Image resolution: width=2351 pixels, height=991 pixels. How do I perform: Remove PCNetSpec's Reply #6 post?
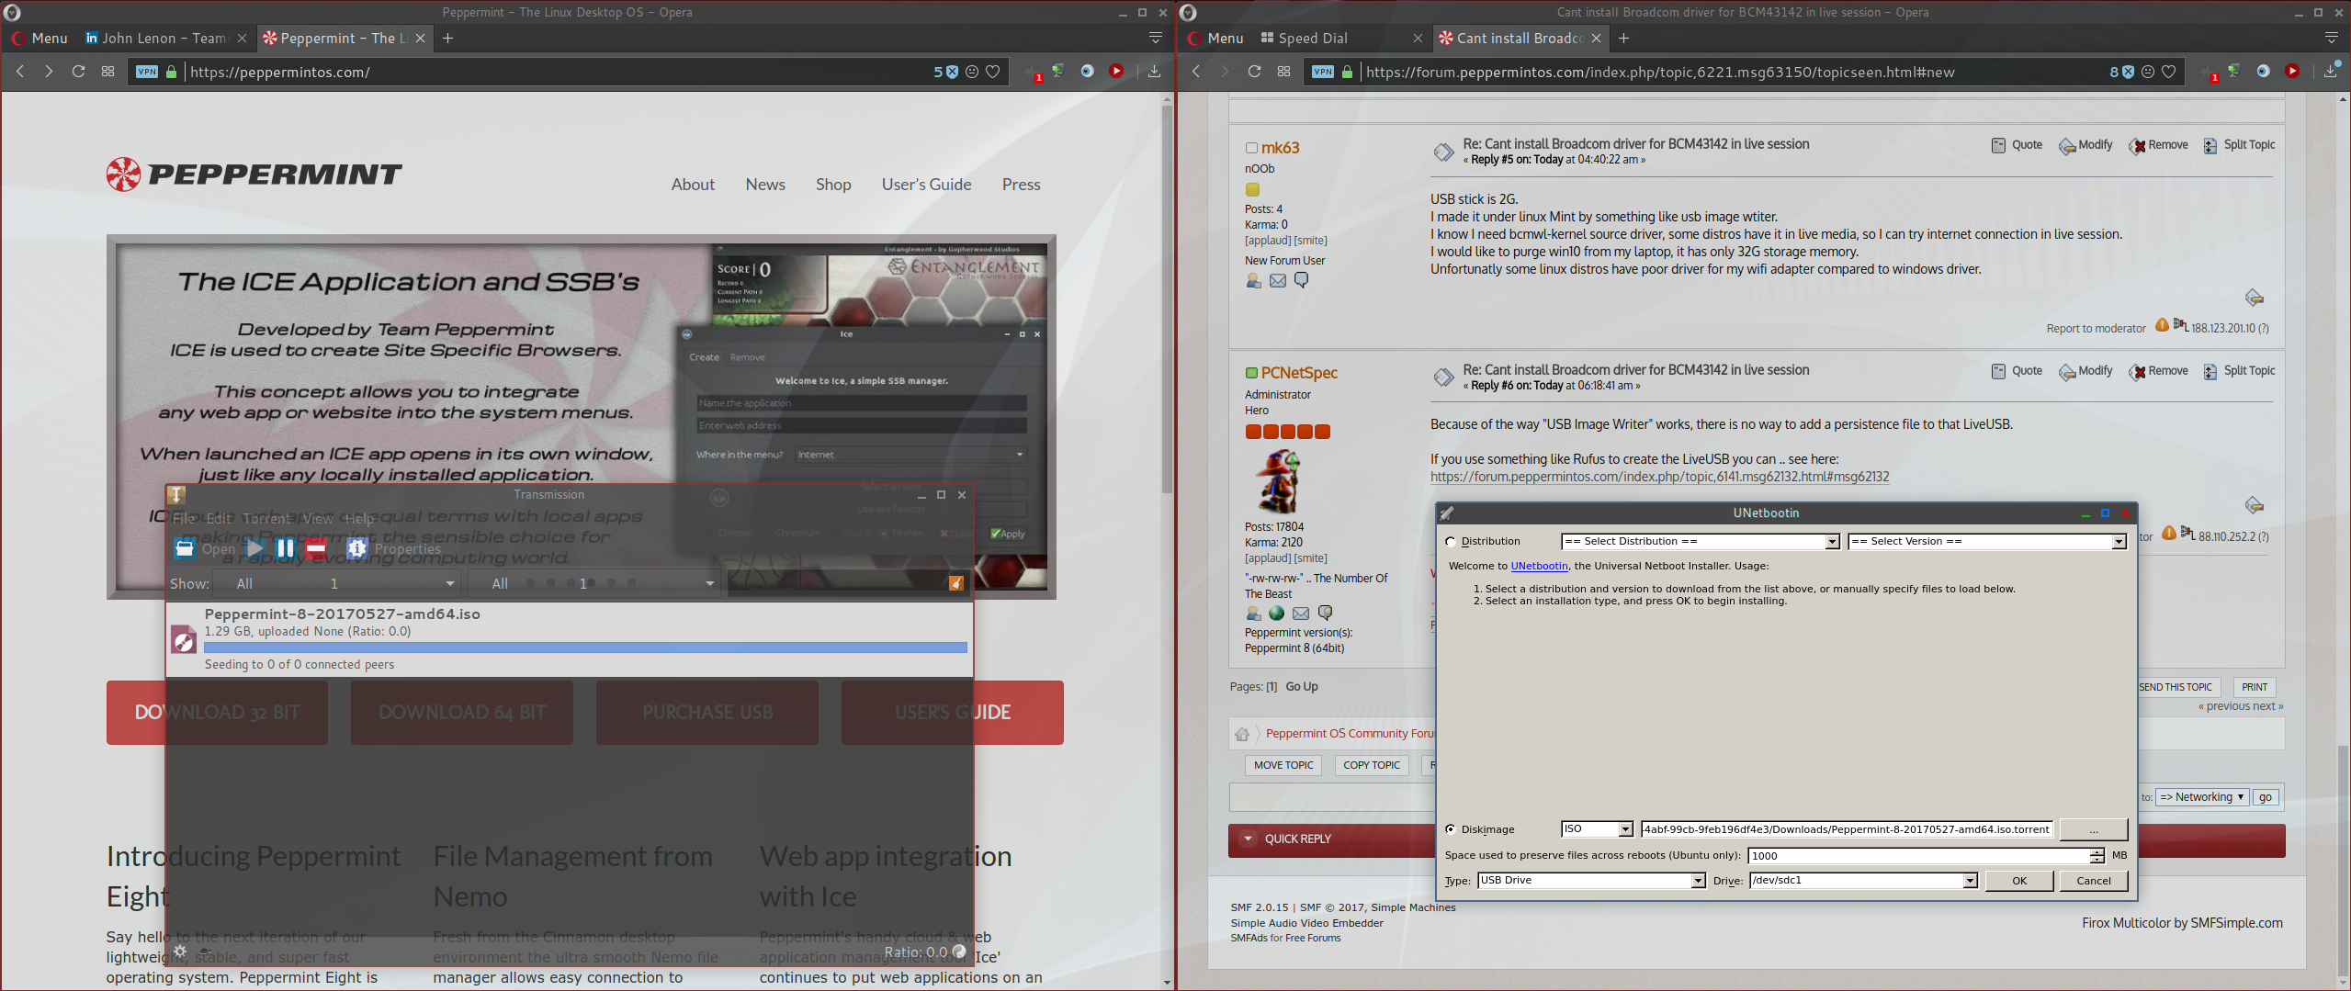pyautogui.click(x=2158, y=371)
